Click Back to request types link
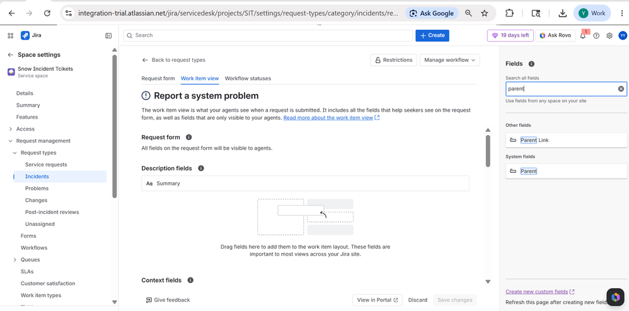The width and height of the screenshot is (629, 311). tap(174, 60)
